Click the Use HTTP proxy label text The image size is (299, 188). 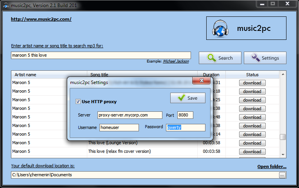(99, 102)
